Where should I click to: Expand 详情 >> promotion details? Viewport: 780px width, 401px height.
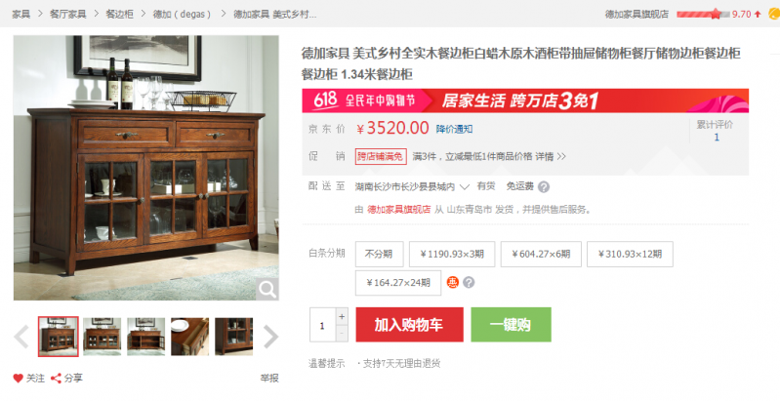tap(551, 156)
